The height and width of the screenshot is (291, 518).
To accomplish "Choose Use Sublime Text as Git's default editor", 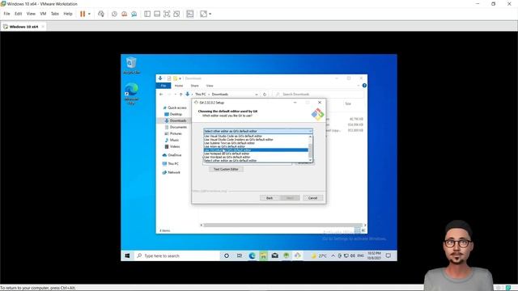I will (x=256, y=143).
